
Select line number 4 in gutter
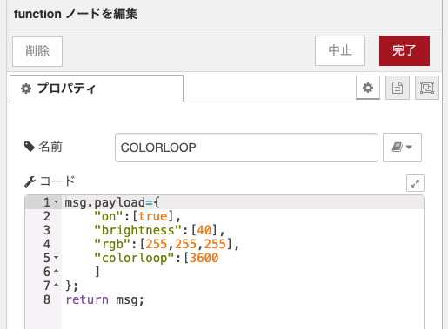47,244
